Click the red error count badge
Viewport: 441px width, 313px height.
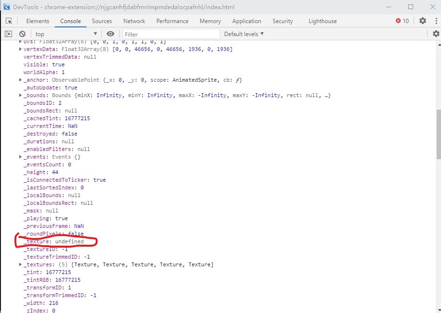402,21
